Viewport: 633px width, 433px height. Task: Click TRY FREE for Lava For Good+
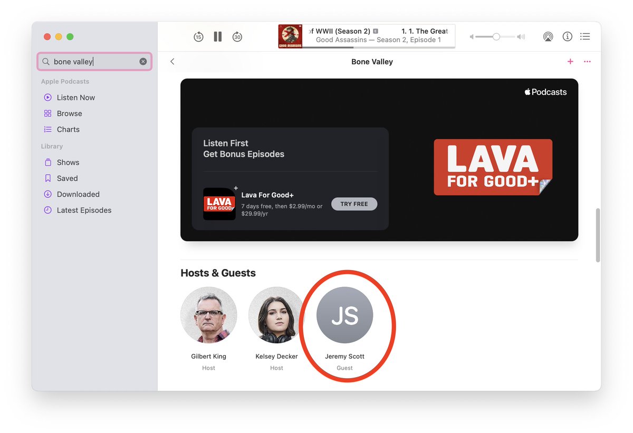coord(354,204)
